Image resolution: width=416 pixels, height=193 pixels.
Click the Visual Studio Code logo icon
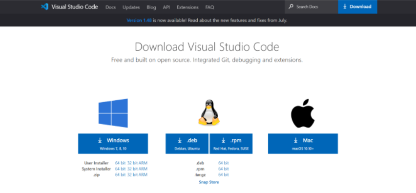click(44, 7)
